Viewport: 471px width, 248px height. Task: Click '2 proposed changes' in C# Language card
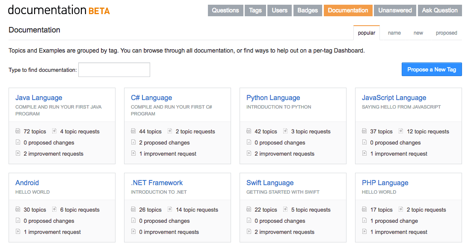164,143
